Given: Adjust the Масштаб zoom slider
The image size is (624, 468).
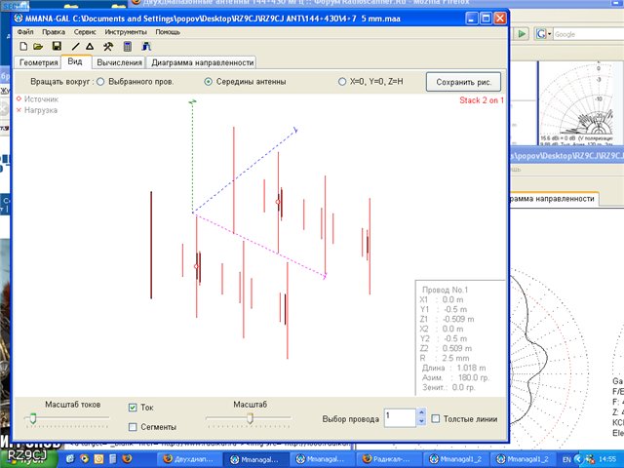Looking at the screenshot, I should tap(250, 418).
